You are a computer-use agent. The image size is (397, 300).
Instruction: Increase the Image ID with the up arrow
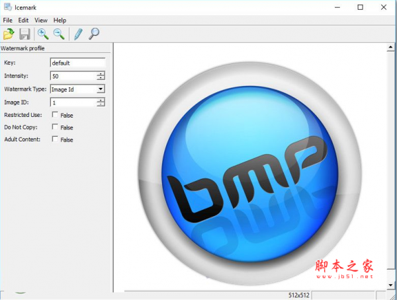(x=101, y=100)
